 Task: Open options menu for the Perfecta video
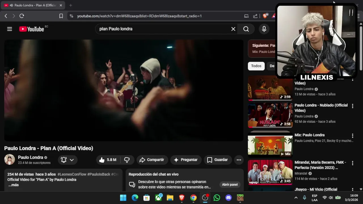click(353, 163)
